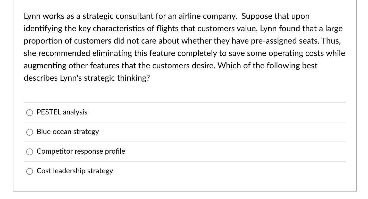Click the Cost leadership strategy option label

point(74,171)
